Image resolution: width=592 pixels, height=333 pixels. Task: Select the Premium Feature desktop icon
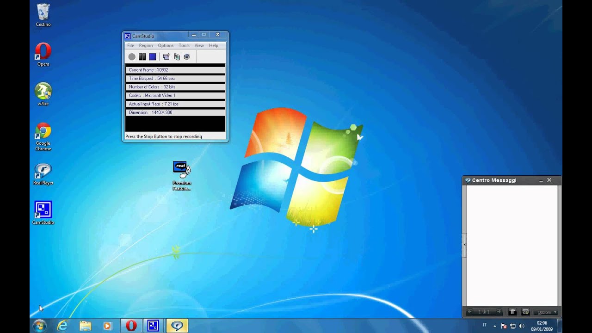pos(182,176)
